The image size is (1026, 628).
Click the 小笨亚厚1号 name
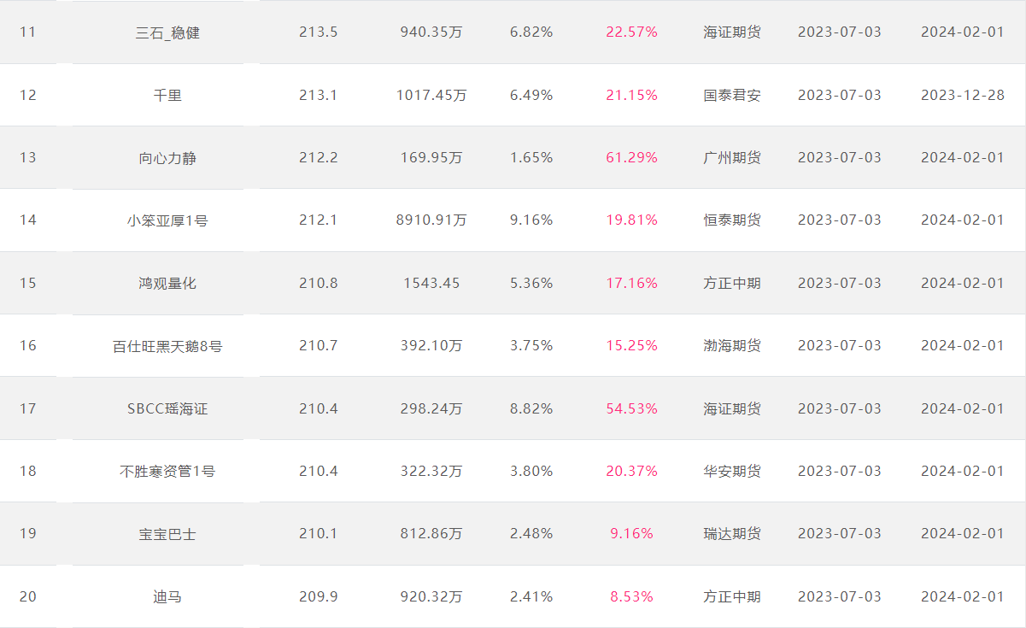167,220
